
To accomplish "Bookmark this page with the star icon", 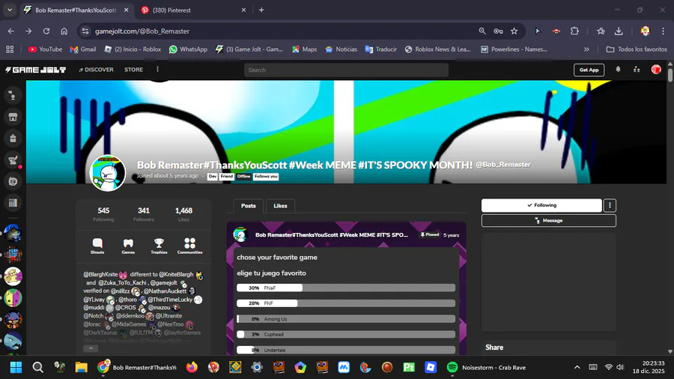I will pyautogui.click(x=514, y=31).
